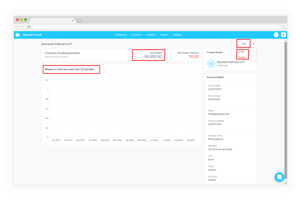Viewport: 301px width, 201px height.
Task: Click the Billing Address value
Action: coord(215,139)
